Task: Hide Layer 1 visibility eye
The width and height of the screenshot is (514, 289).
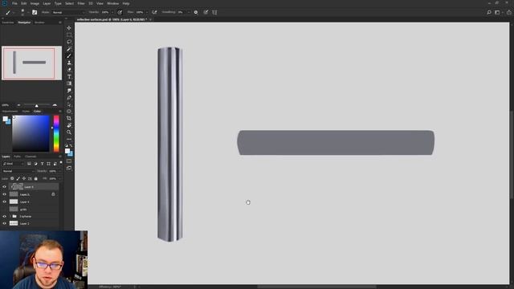Action: point(5,223)
